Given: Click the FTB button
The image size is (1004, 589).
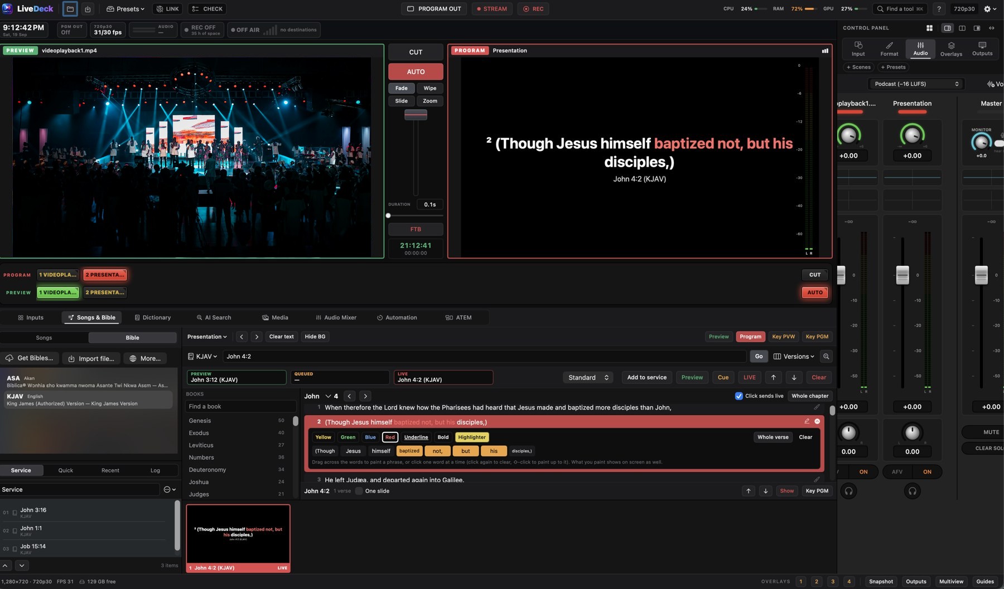Looking at the screenshot, I should tap(416, 229).
